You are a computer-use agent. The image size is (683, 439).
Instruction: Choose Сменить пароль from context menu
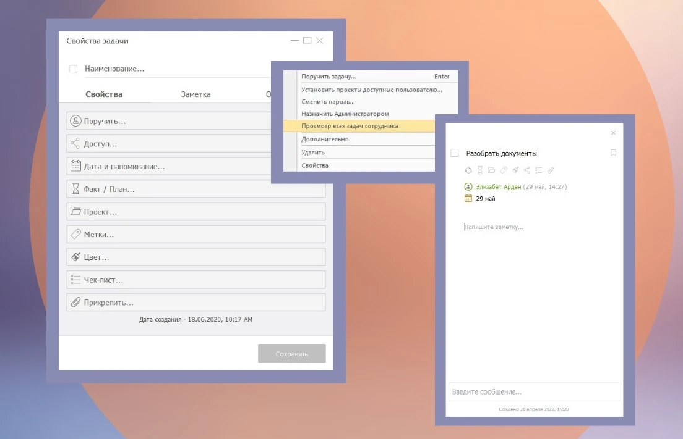tap(328, 102)
